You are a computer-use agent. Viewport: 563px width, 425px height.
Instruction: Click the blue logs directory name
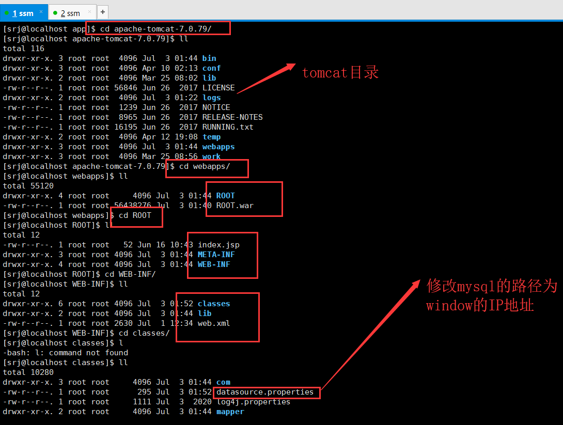click(212, 97)
